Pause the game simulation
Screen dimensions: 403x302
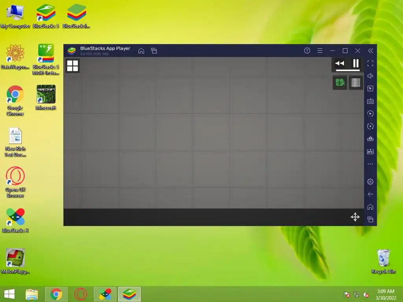coord(356,63)
